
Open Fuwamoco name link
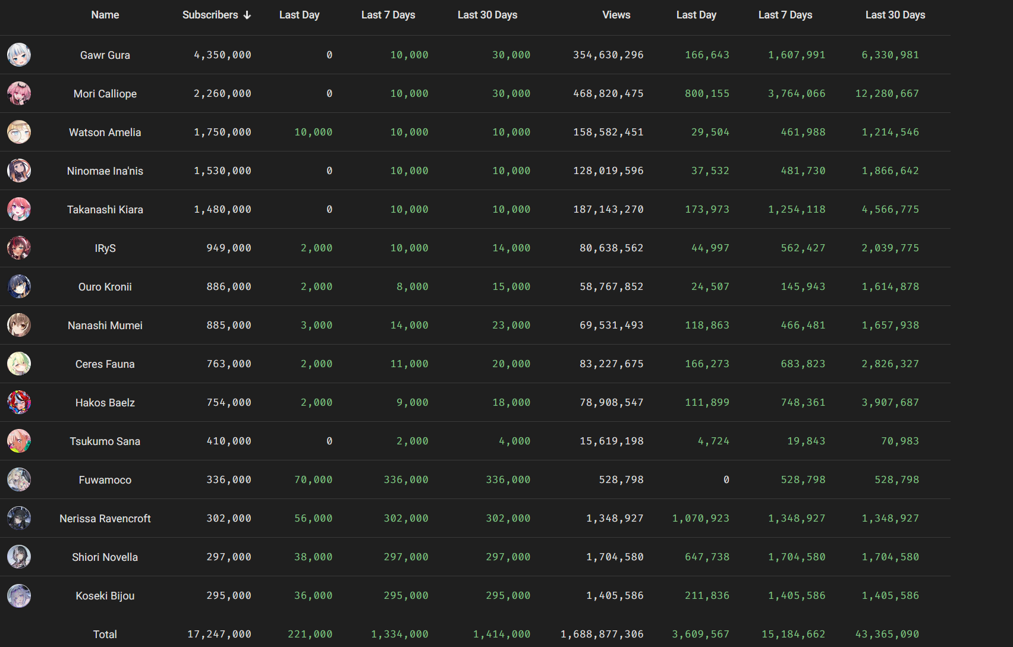[x=105, y=480]
